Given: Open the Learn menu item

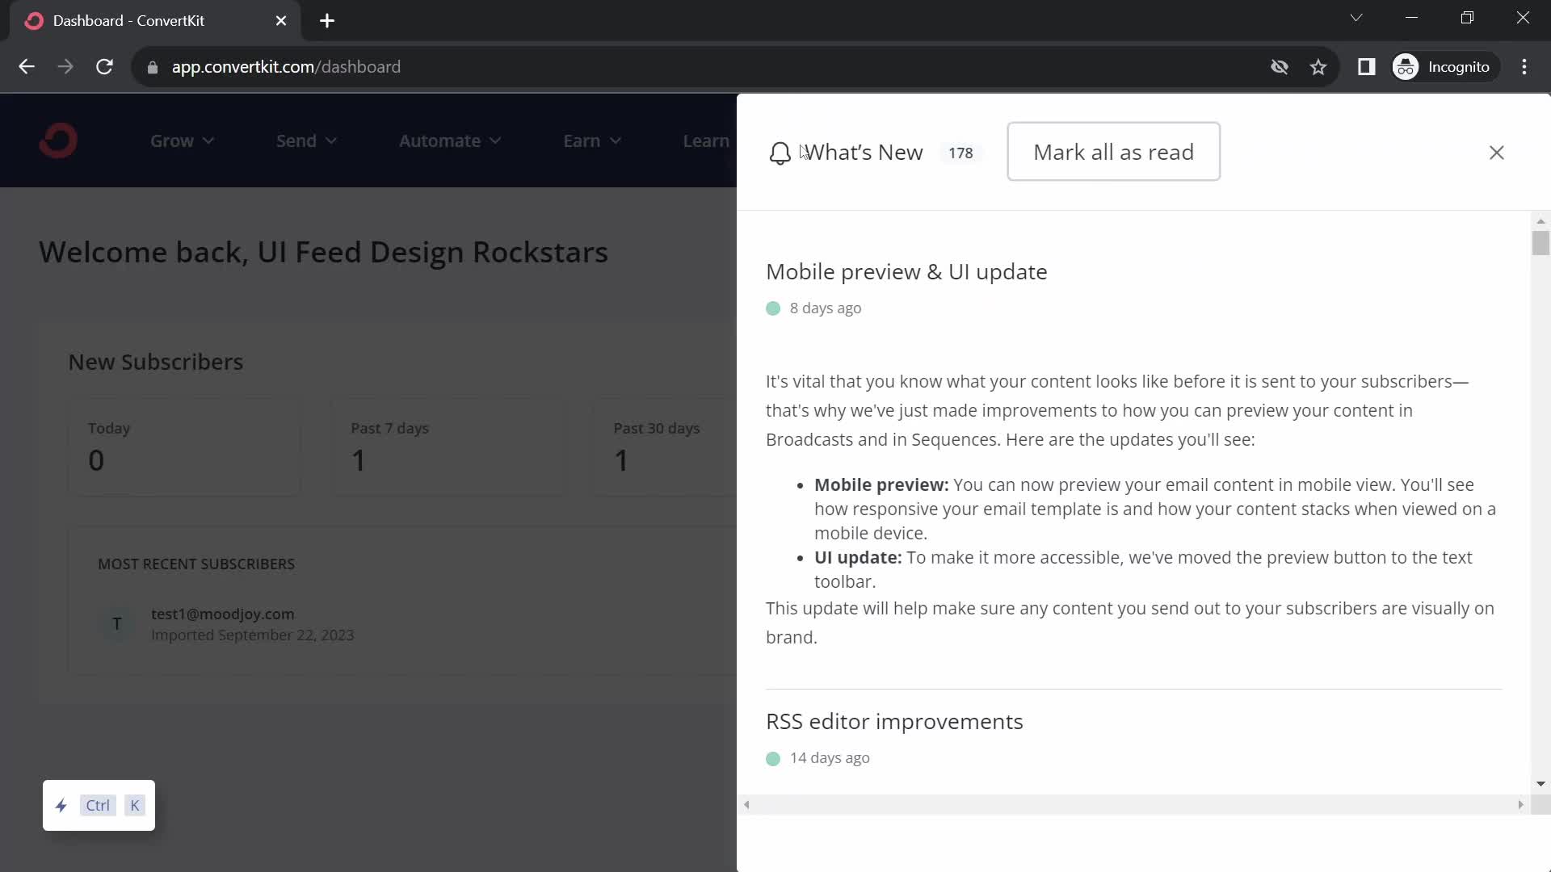Looking at the screenshot, I should tap(706, 140).
